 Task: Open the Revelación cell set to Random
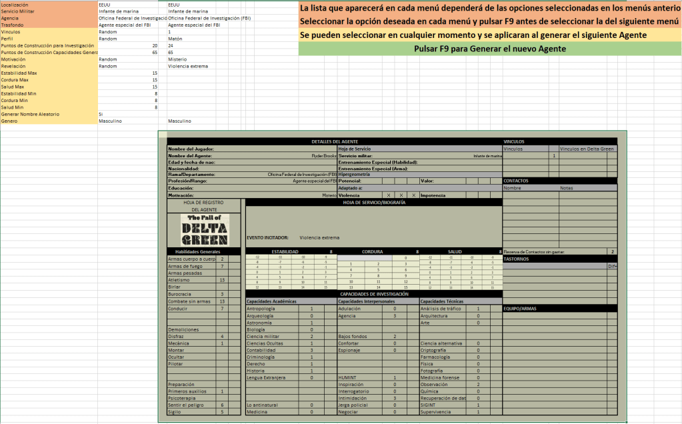coord(128,66)
